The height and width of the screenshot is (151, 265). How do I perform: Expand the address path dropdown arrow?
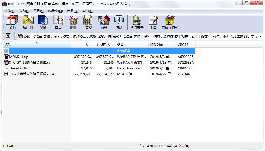(260, 37)
